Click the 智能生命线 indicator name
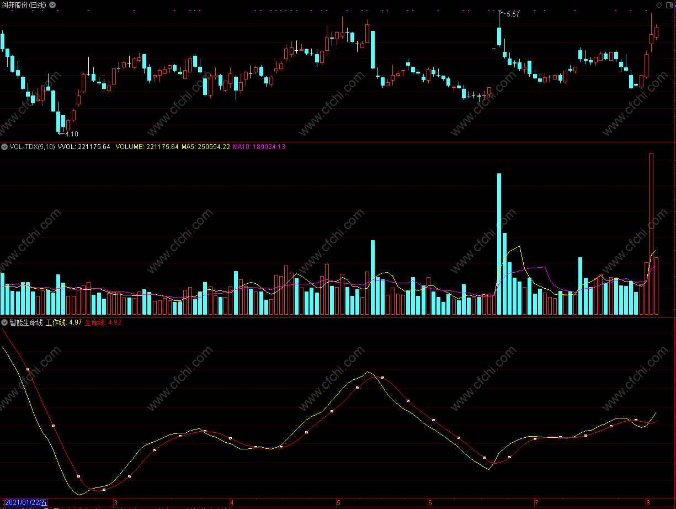The width and height of the screenshot is (676, 509). [x=26, y=322]
